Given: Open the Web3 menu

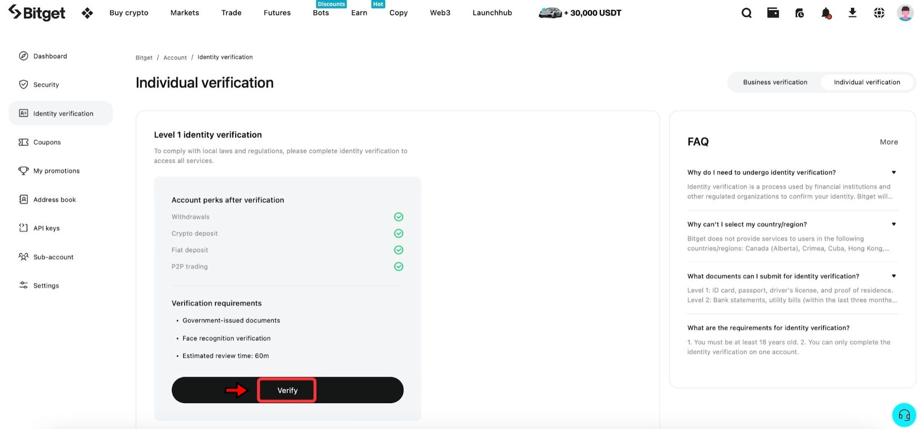Looking at the screenshot, I should tap(440, 13).
